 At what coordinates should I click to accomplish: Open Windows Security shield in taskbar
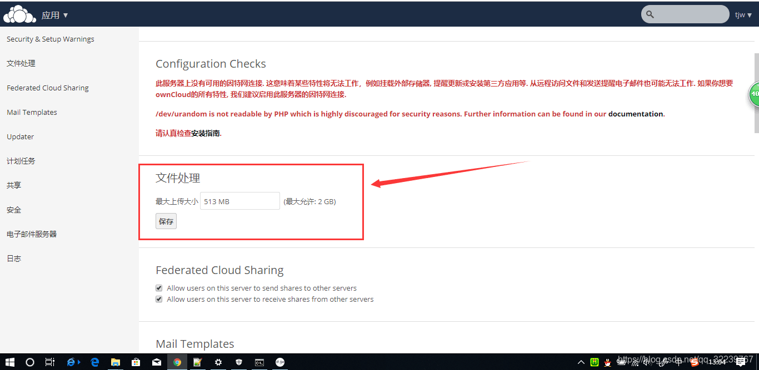pyautogui.click(x=239, y=362)
